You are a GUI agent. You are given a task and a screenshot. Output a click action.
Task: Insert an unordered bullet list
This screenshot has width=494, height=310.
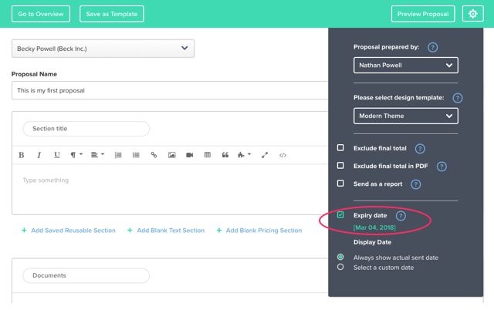136,155
